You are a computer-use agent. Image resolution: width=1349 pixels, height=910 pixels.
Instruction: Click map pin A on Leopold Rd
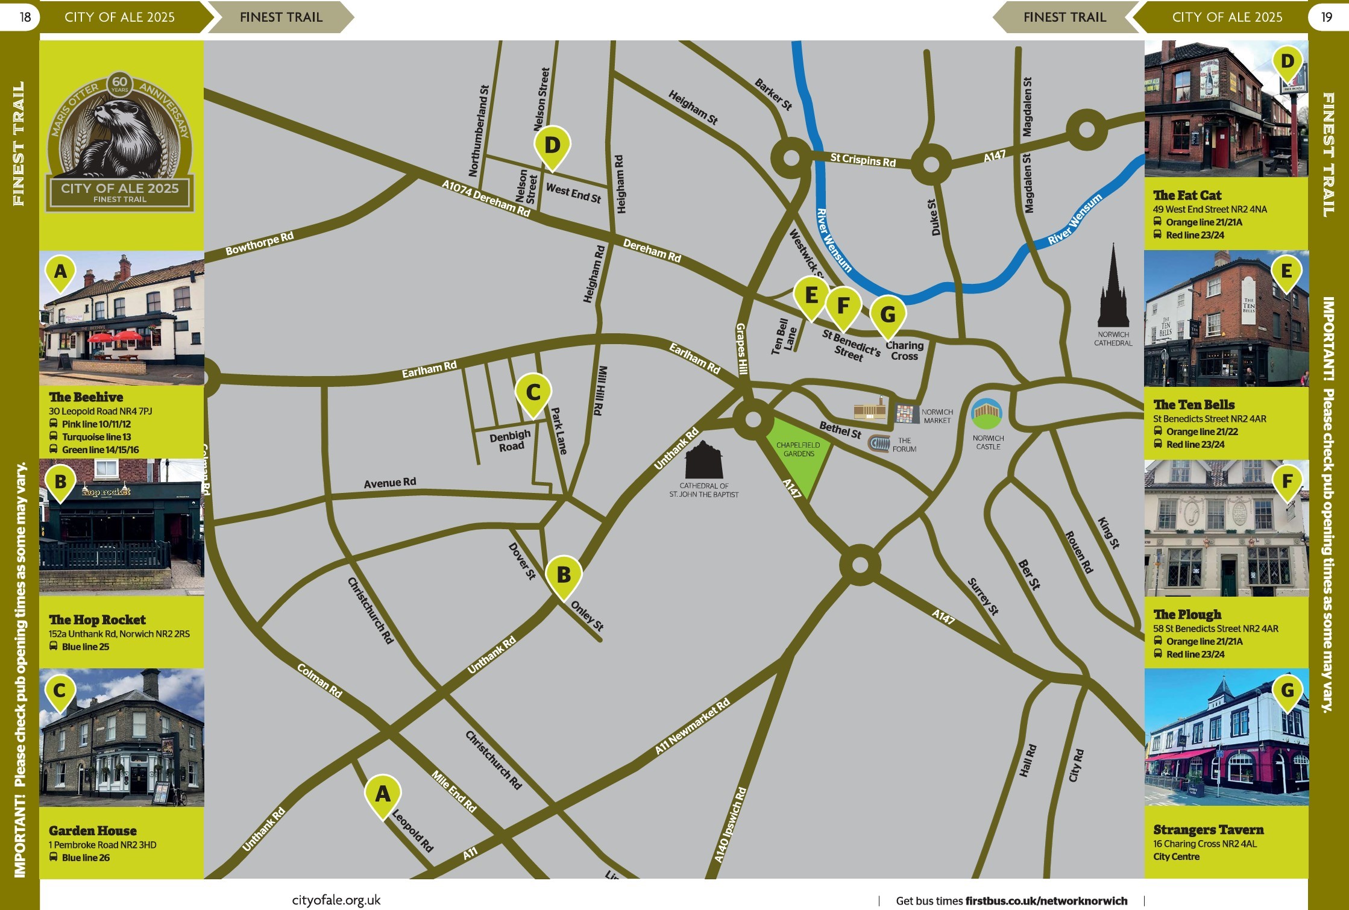(x=383, y=794)
